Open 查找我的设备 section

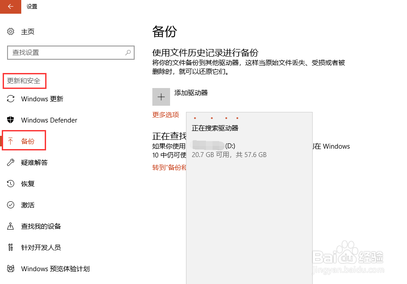coord(41,226)
